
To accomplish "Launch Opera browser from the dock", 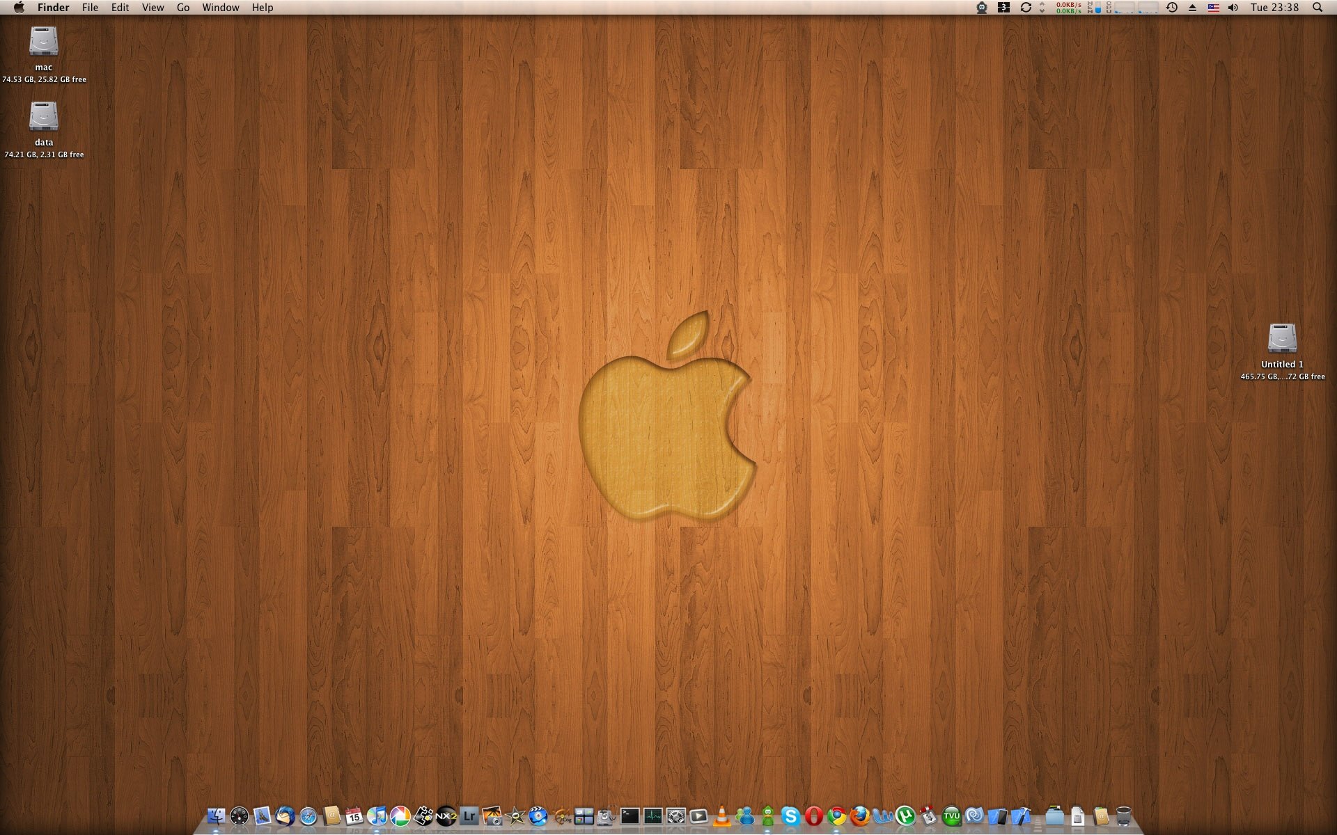I will pos(814,816).
